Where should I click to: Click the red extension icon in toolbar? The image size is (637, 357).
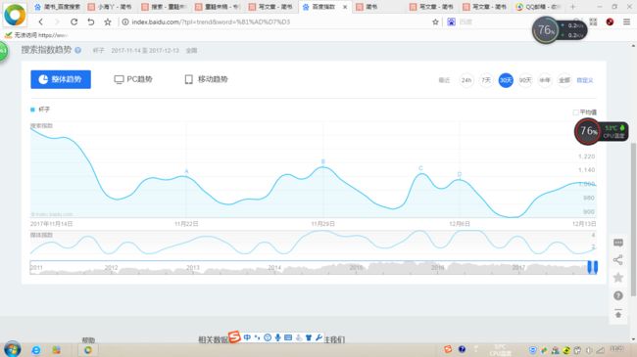[x=610, y=22]
